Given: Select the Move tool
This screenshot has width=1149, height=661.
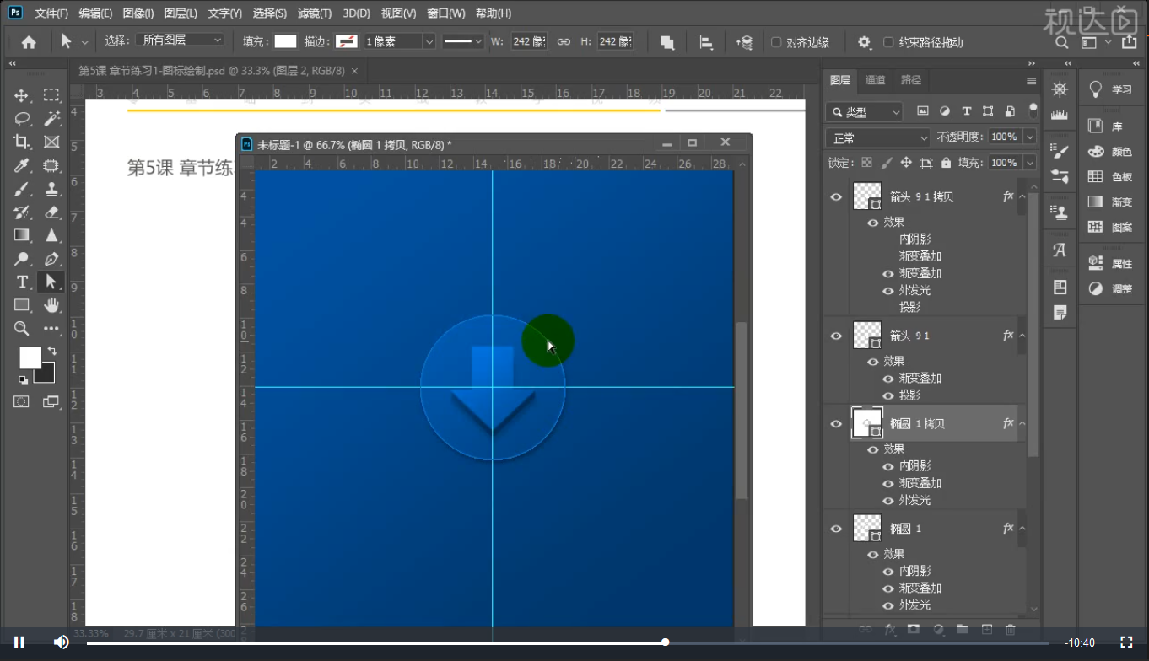Looking at the screenshot, I should point(22,95).
